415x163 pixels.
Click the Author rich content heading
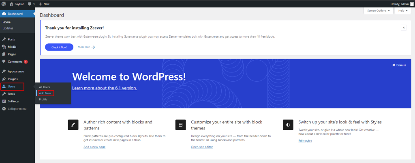(x=118, y=125)
